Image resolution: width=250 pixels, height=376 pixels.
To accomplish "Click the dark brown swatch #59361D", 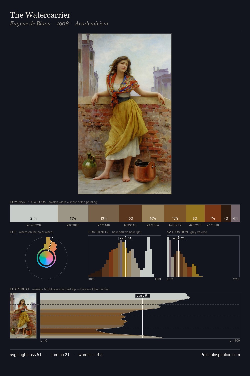I will coord(130,213).
